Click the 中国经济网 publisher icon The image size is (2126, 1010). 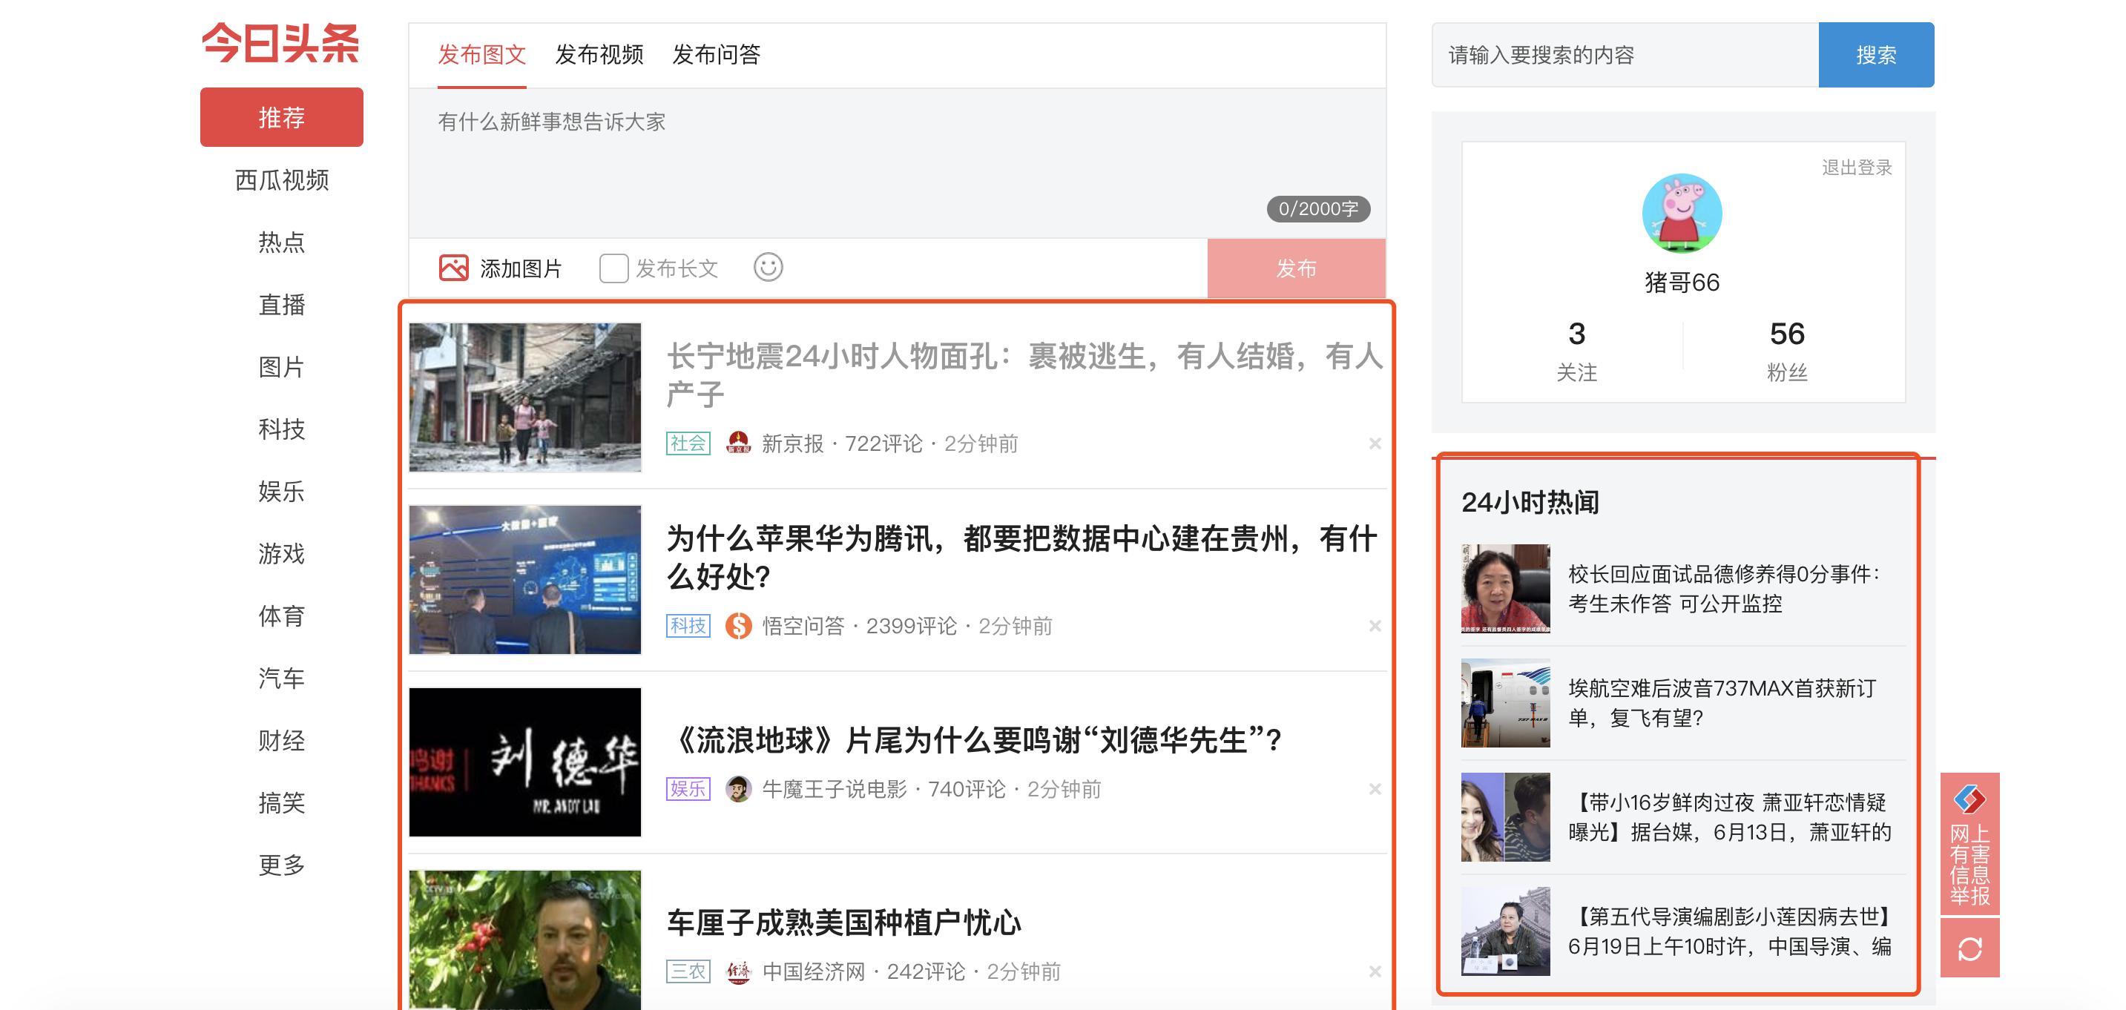[737, 971]
